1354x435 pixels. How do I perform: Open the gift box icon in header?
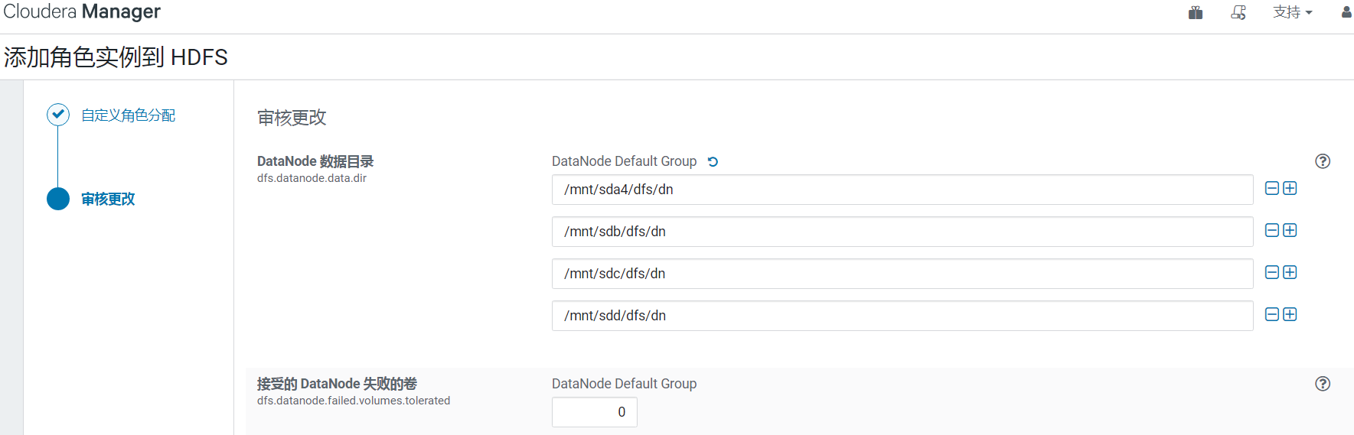(1196, 12)
